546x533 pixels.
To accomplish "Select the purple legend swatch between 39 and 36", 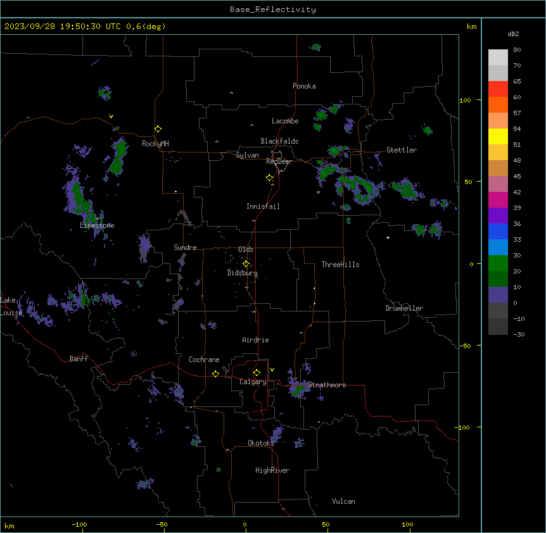I will [x=498, y=215].
